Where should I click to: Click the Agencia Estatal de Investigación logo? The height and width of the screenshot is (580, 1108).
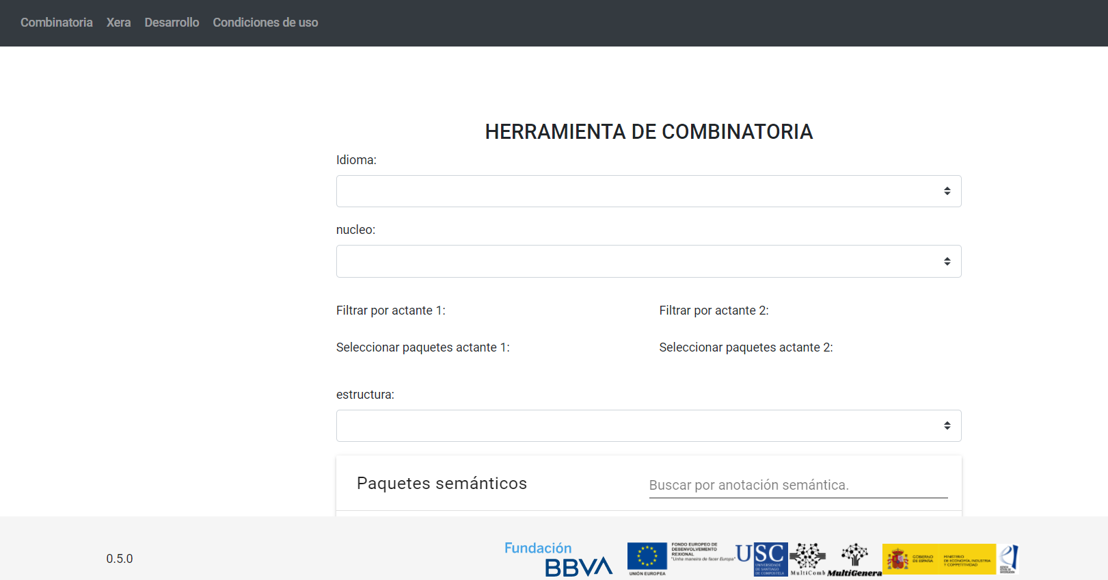click(x=1008, y=559)
